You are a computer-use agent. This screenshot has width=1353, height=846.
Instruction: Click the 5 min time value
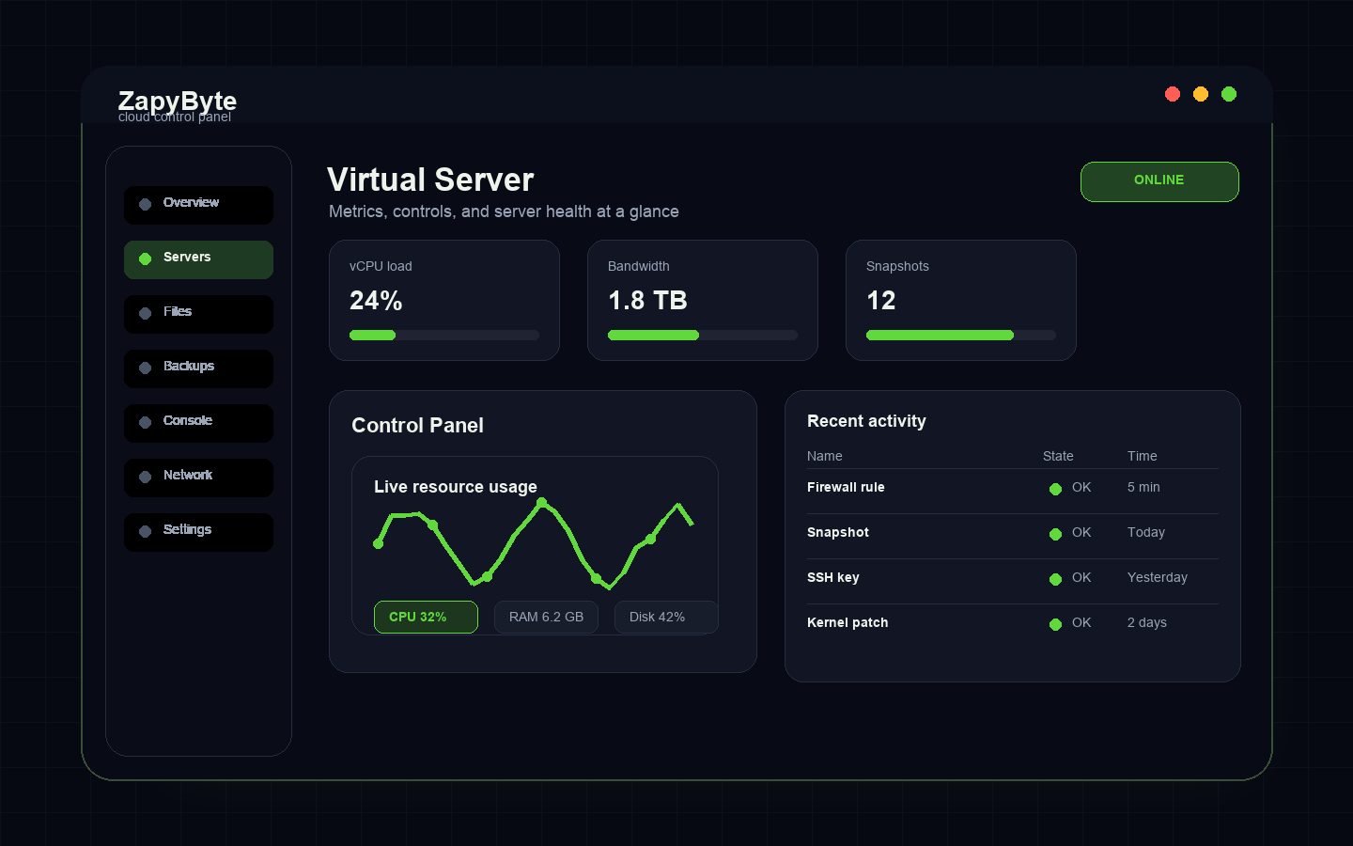tap(1143, 487)
